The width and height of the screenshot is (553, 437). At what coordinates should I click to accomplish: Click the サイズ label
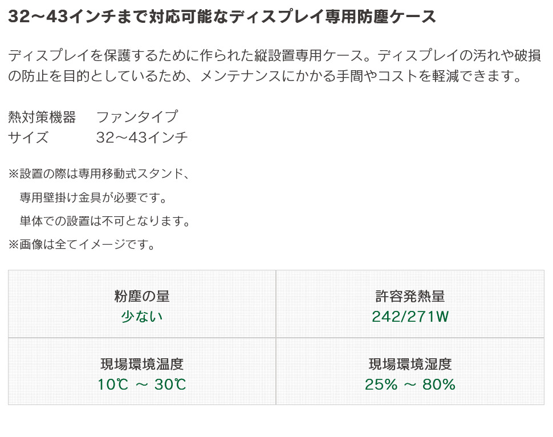point(28,137)
